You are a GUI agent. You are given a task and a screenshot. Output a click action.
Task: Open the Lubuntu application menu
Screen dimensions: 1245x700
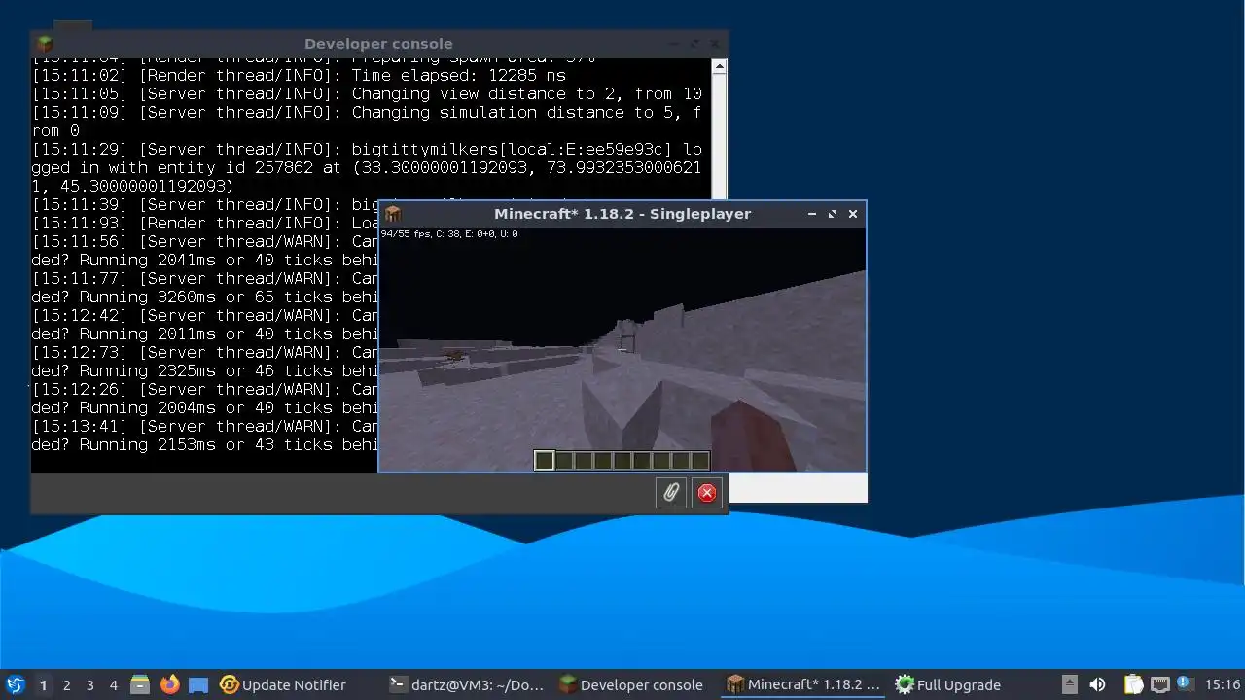(15, 684)
